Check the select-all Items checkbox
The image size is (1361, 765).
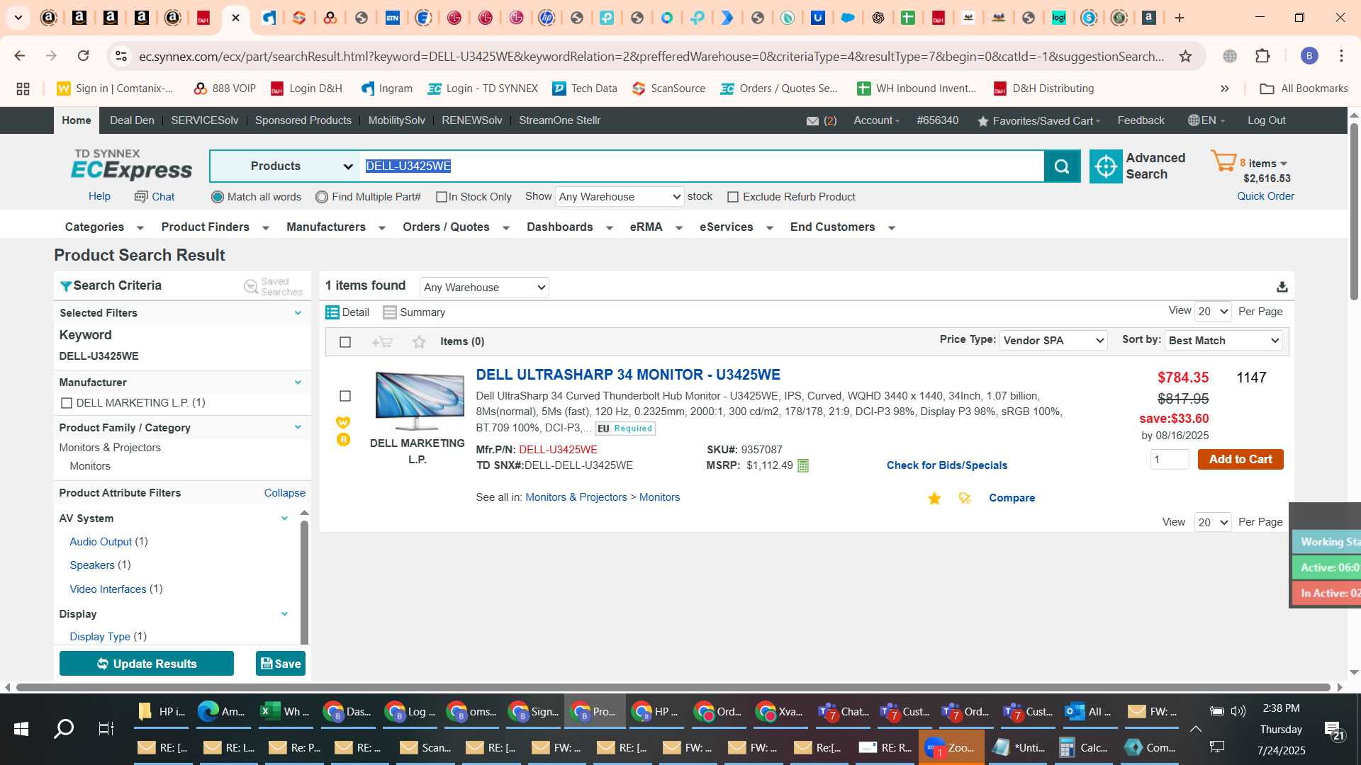click(x=345, y=342)
